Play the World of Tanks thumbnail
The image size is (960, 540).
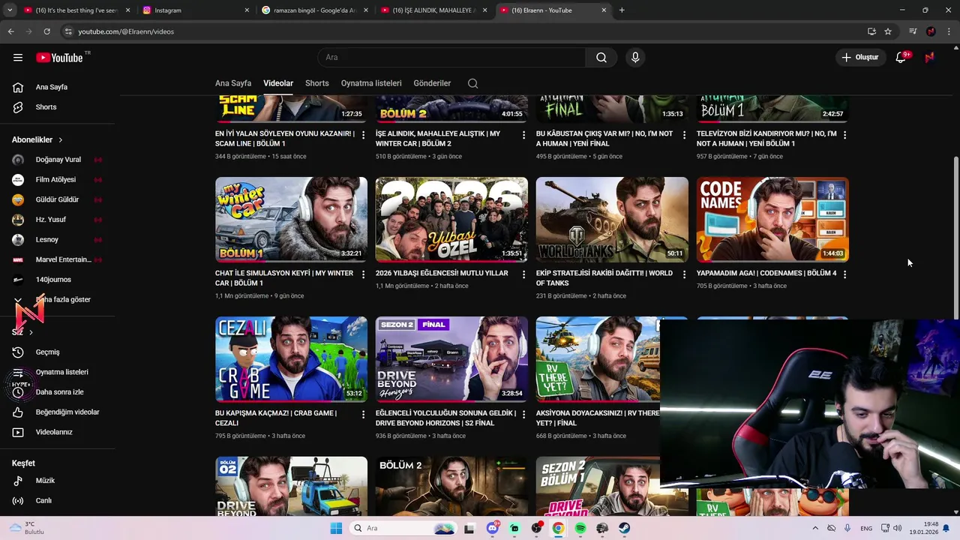point(612,219)
